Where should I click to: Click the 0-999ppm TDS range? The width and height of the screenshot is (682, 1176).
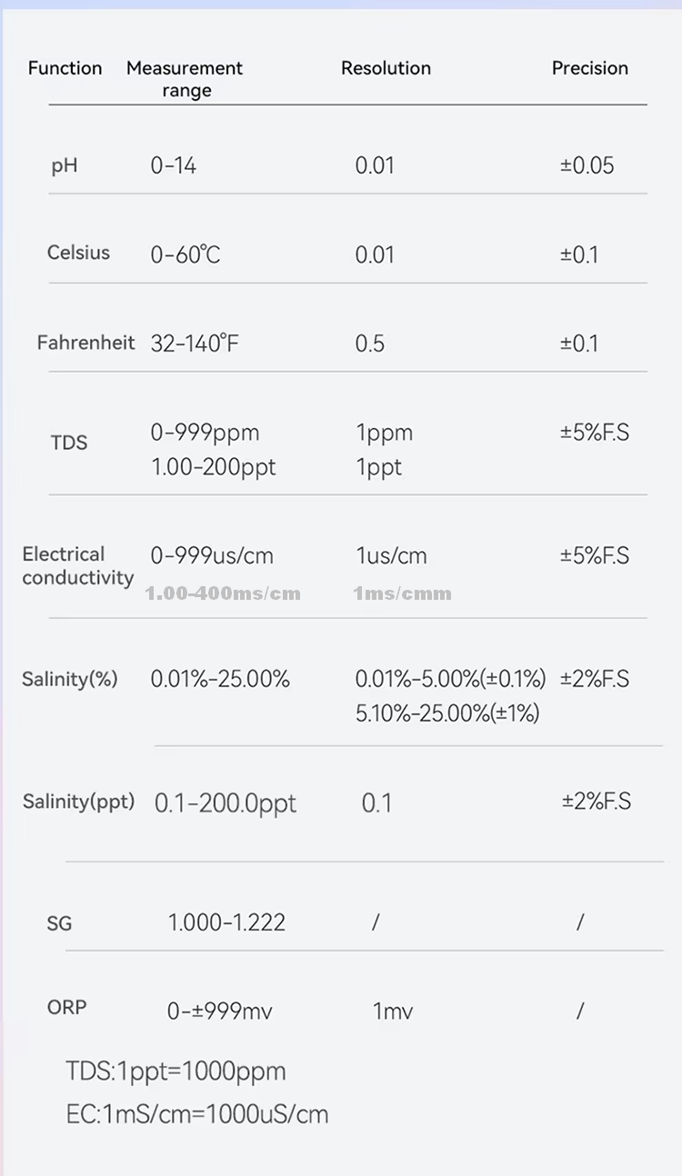coord(205,433)
